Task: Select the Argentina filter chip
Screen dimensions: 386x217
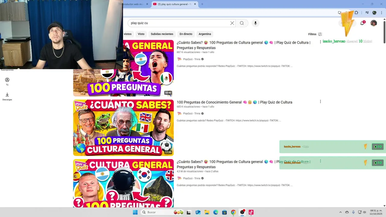Action: 205,34
